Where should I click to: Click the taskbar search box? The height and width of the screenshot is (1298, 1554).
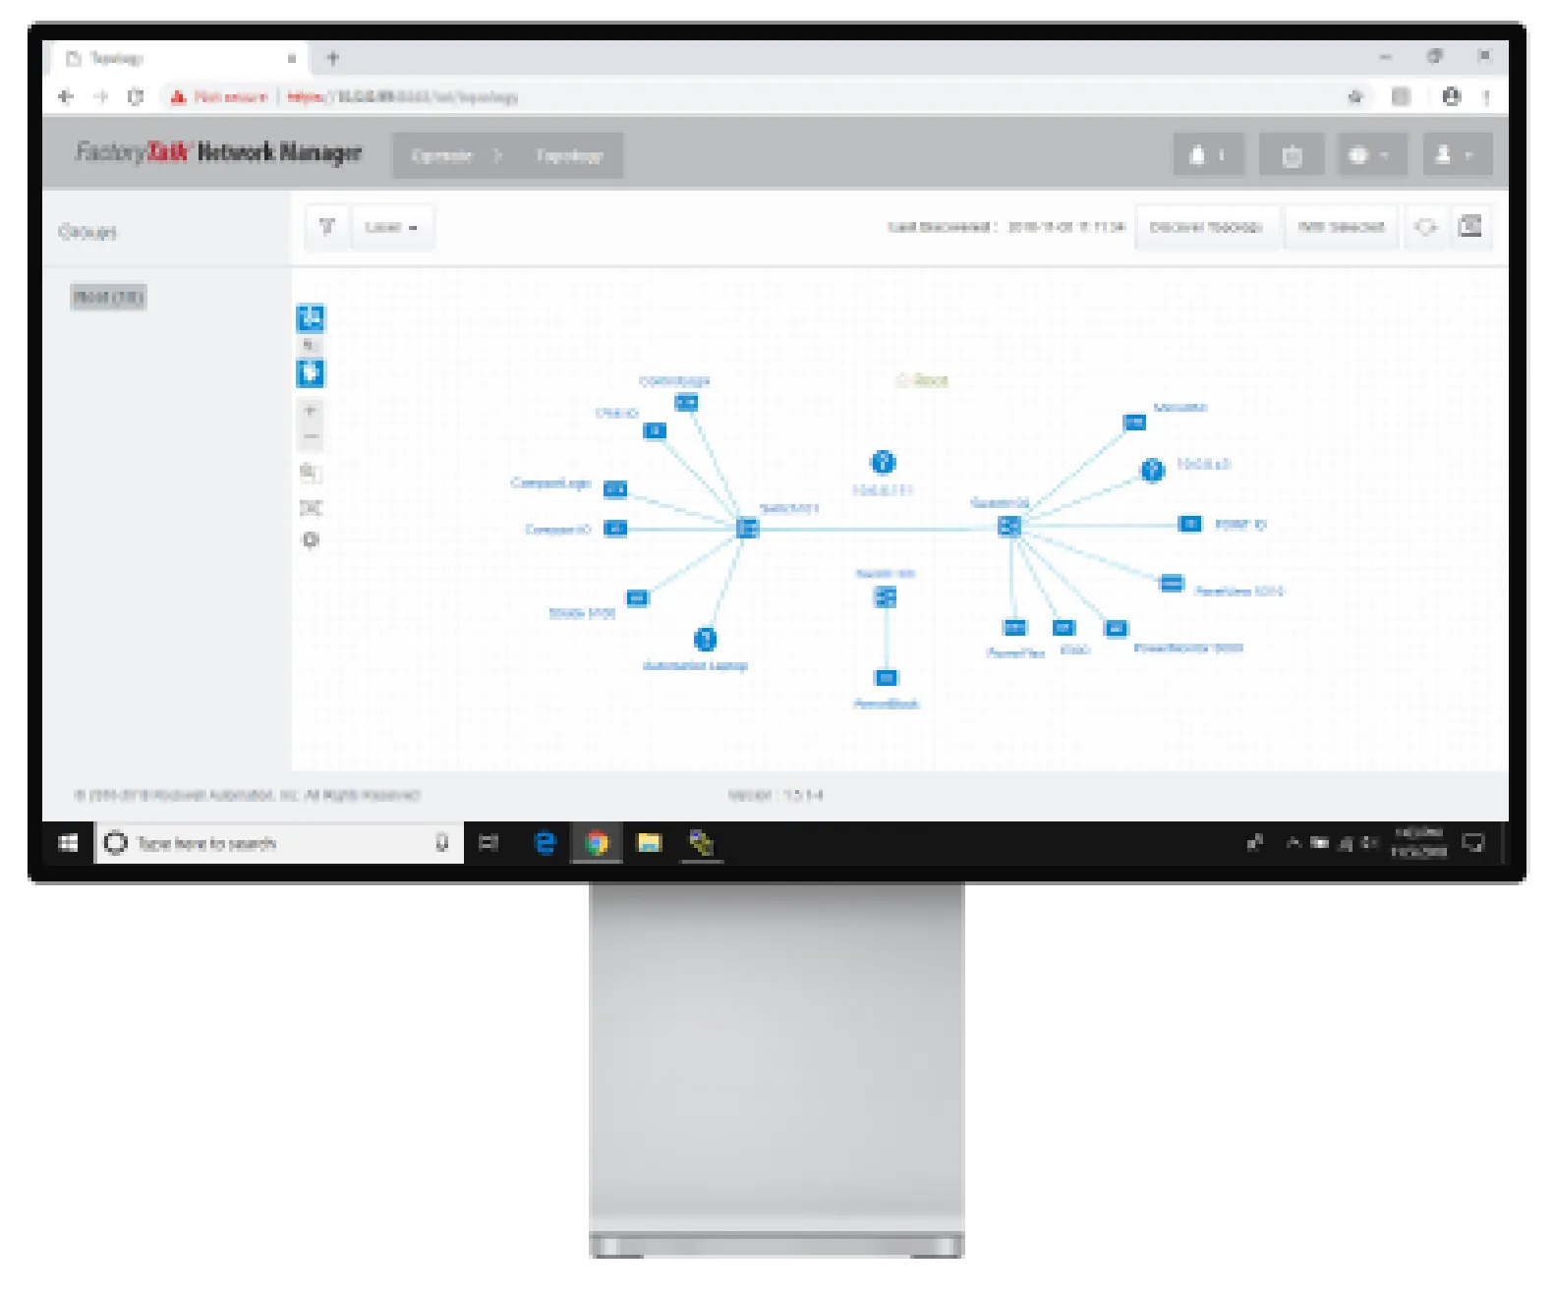click(x=279, y=843)
